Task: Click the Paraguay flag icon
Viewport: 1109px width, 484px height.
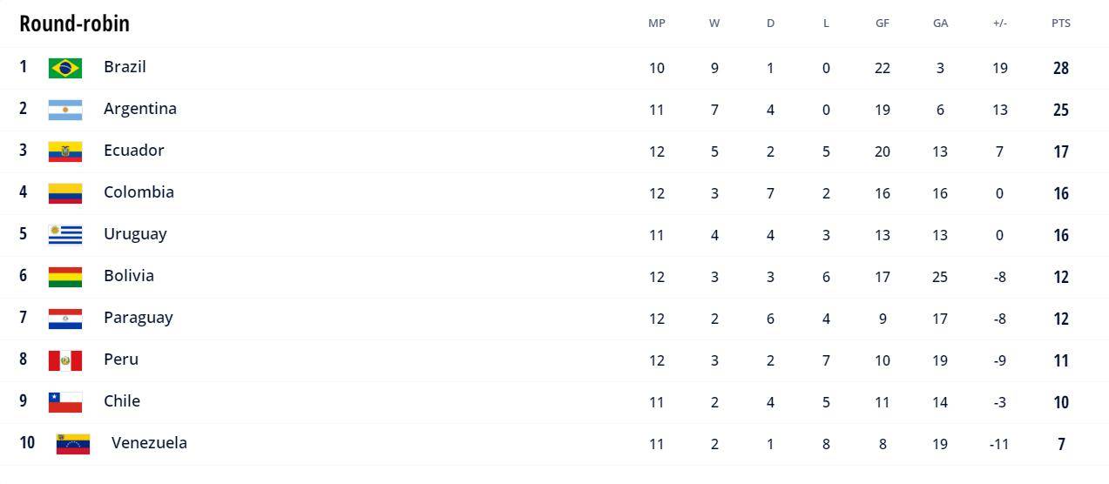Action: 65,319
